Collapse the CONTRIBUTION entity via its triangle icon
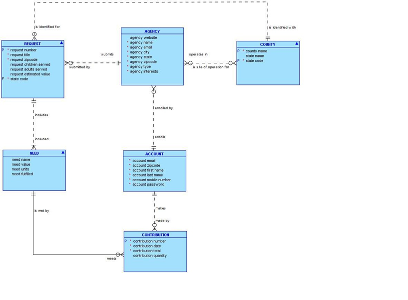The width and height of the screenshot is (408, 300). coord(183,235)
